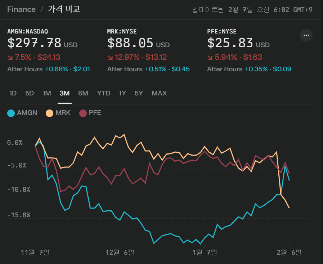
Task: Click the 가격 비교 breadcrumb title
Action: [64, 9]
